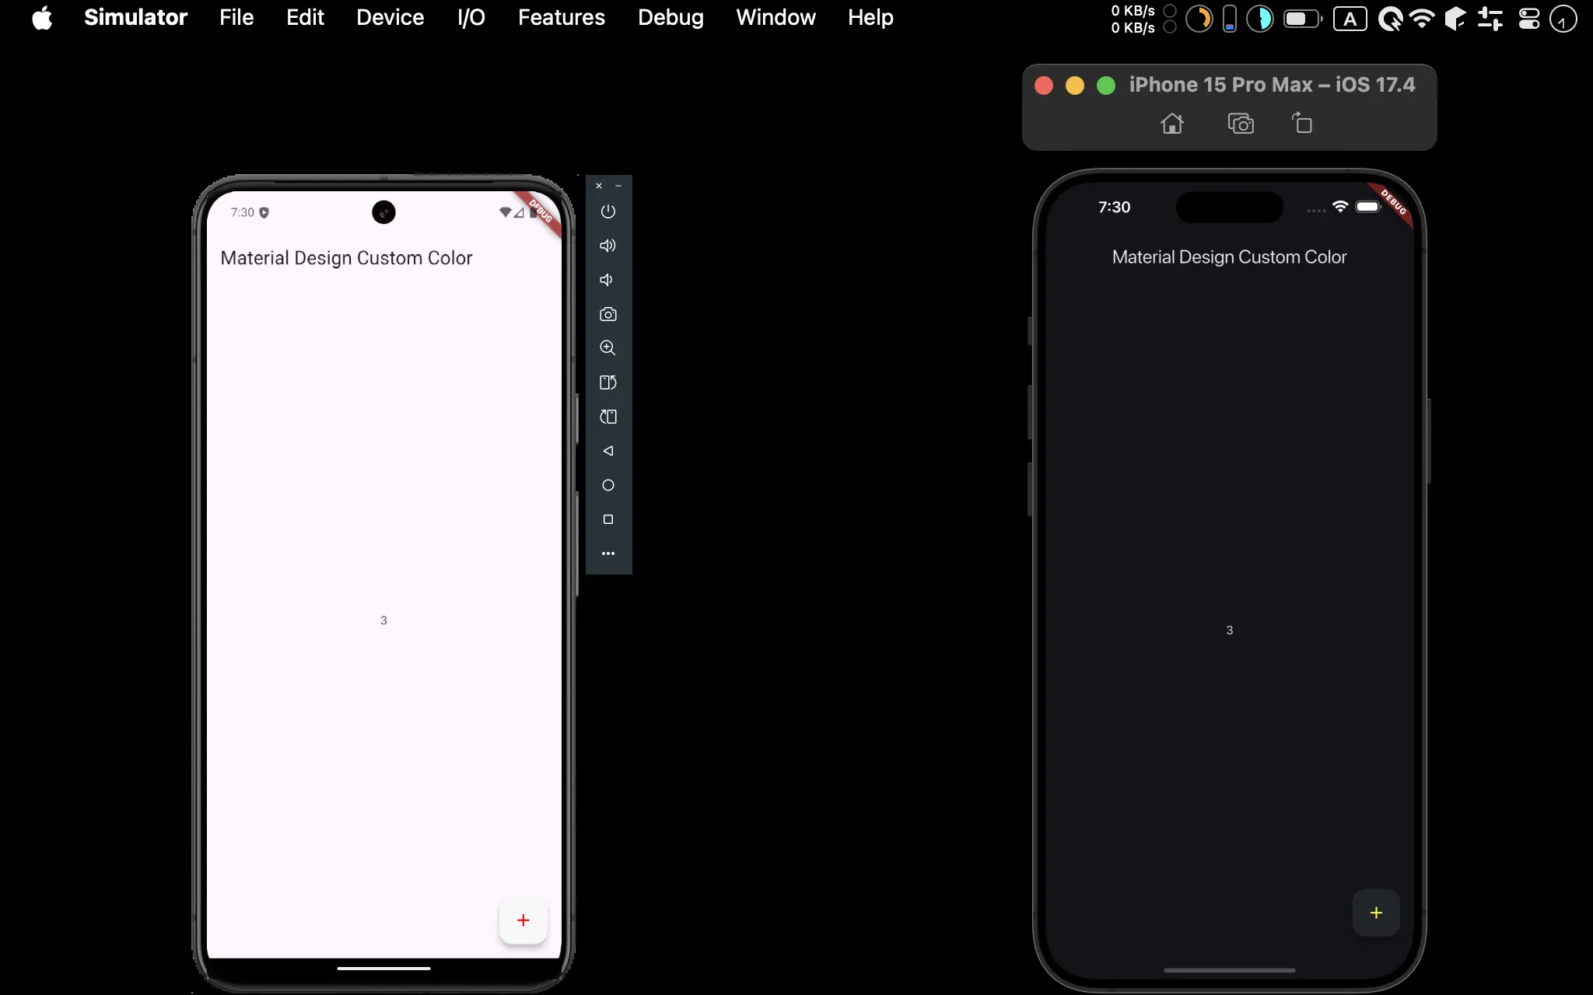This screenshot has height=995, width=1593.
Task: Open Control Center from the menu bar
Action: 1529,18
